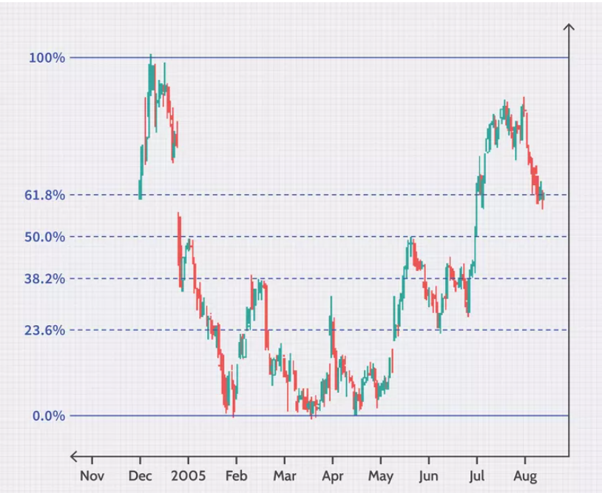Screen dimensions: 602x493
Task: Select the 23.6% retracement level label
Action: tap(44, 330)
